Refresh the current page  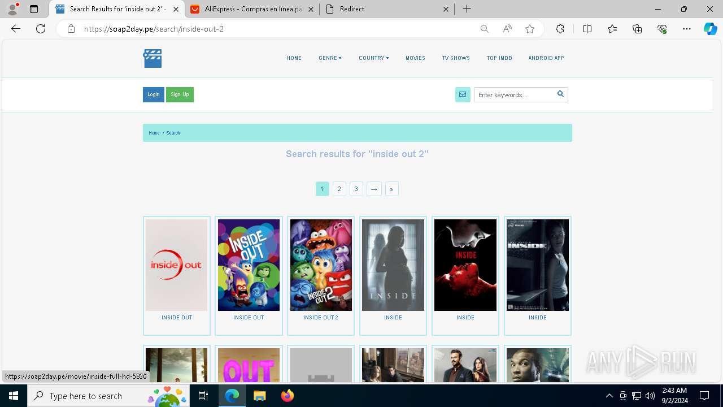[x=41, y=29]
